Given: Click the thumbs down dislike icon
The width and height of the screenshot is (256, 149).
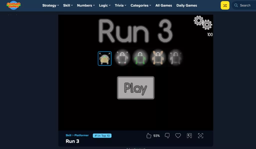Looking at the screenshot, I should pyautogui.click(x=167, y=136).
